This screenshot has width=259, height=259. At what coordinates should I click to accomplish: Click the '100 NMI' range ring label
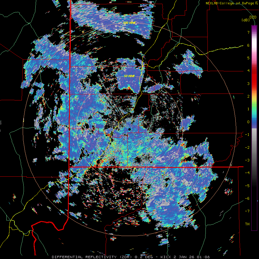pyautogui.click(x=129, y=23)
